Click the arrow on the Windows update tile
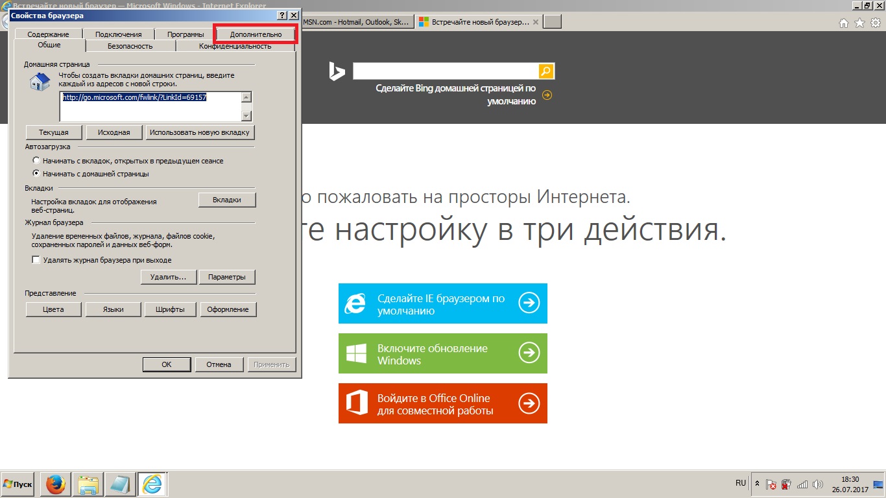Viewport: 886px width, 498px height. tap(529, 353)
